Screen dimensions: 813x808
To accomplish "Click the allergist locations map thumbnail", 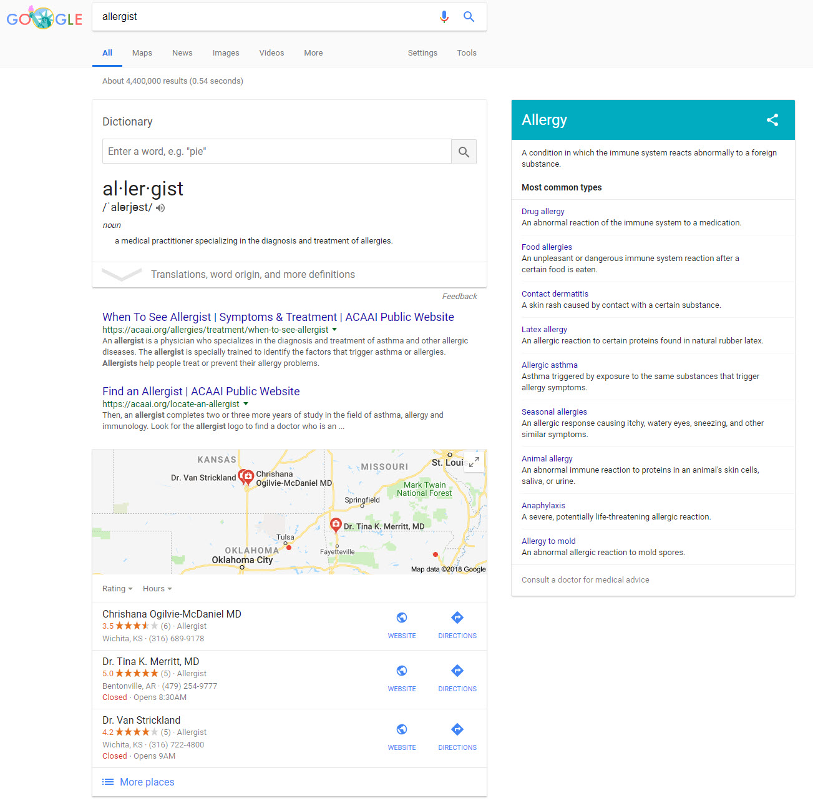I will click(290, 512).
